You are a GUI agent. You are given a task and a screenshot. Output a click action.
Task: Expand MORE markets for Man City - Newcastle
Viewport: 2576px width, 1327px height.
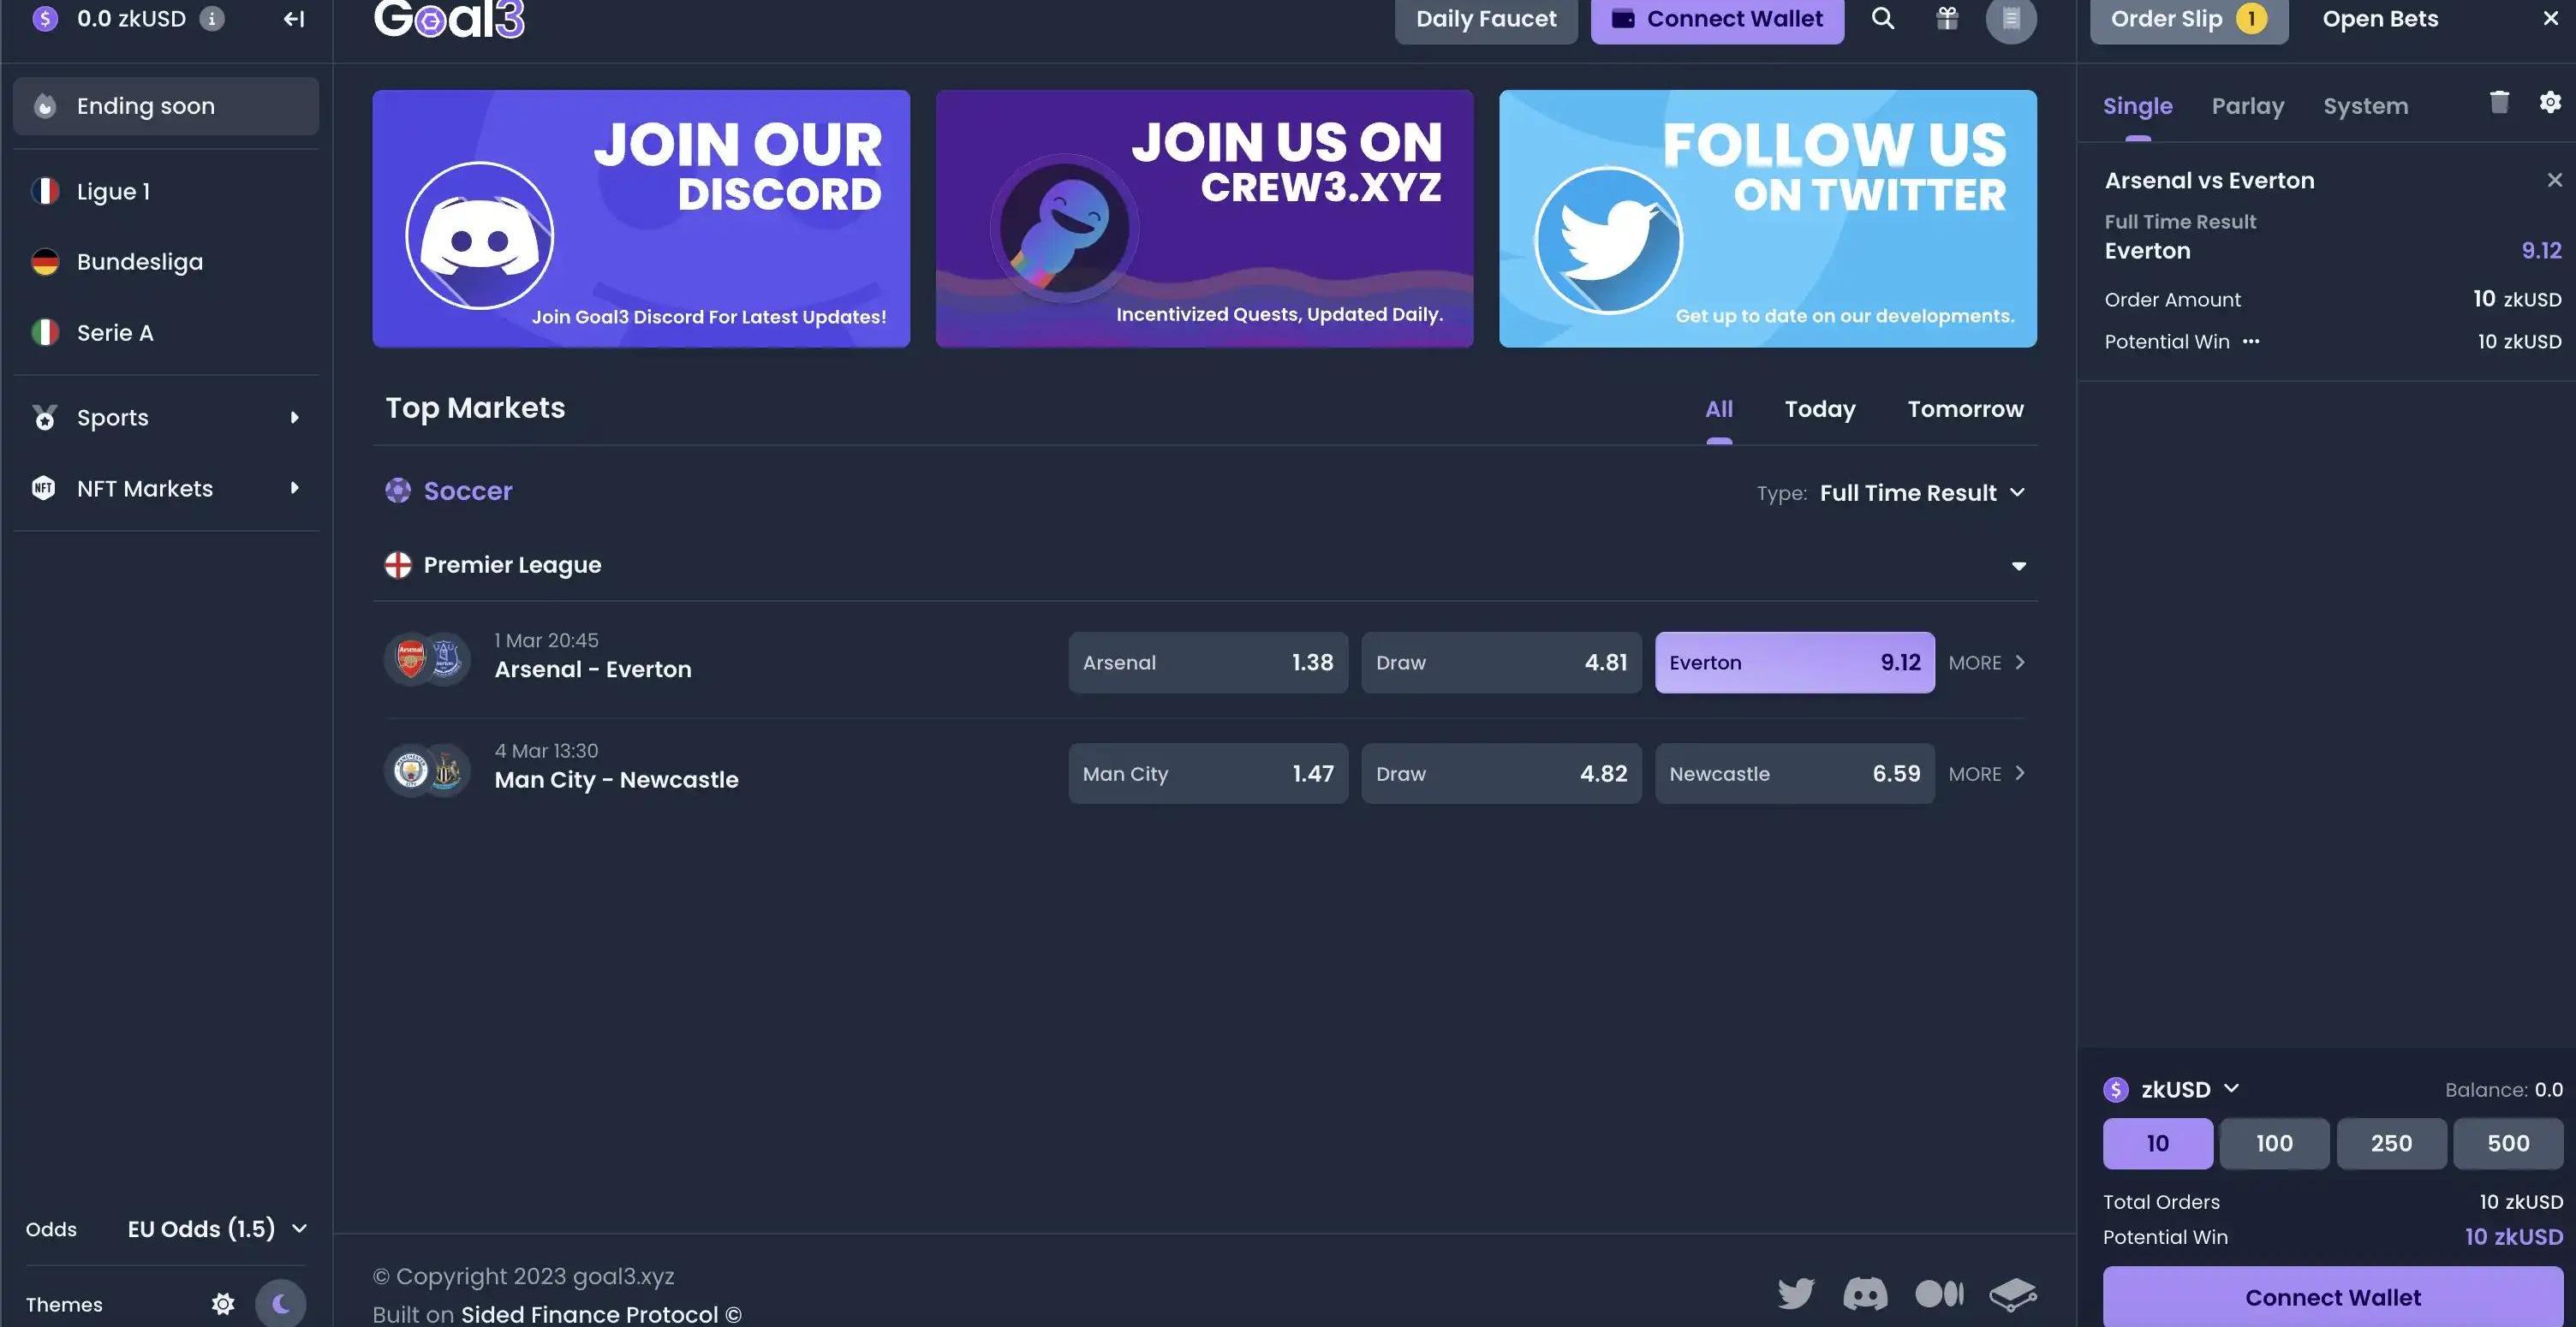[x=1987, y=773]
